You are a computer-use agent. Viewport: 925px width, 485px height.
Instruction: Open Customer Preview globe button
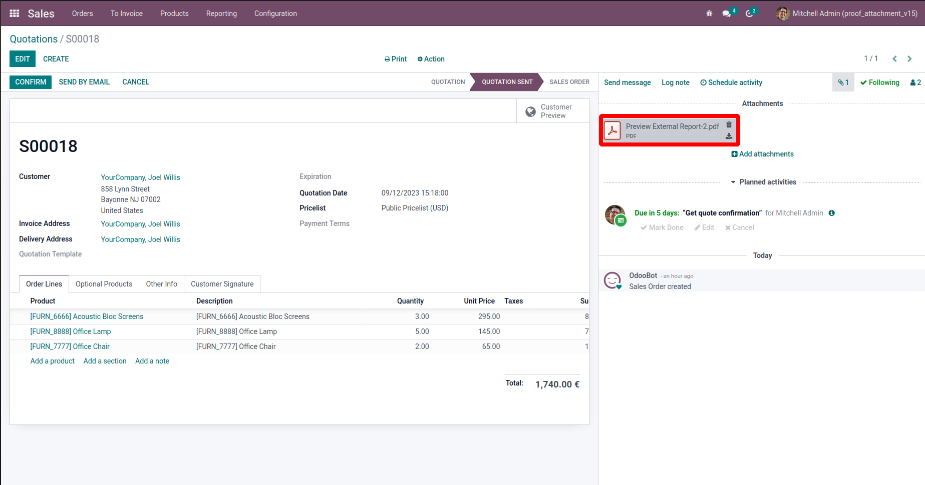pos(553,111)
